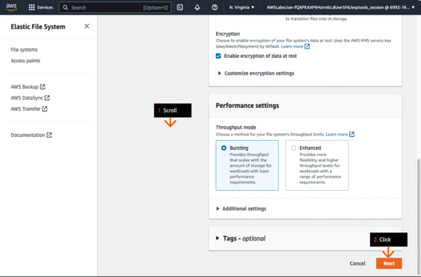Expand the Tags optional section
The height and width of the screenshot is (277, 421).
241,239
